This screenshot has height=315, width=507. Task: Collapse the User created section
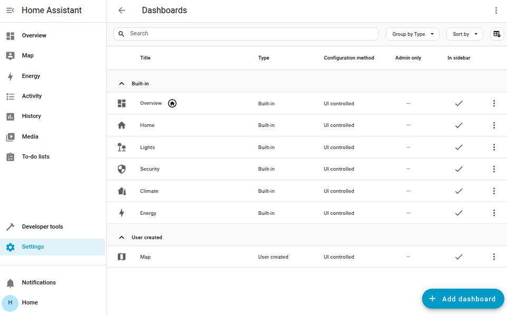click(121, 237)
